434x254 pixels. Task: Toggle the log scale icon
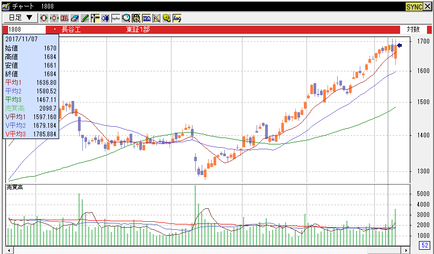point(177,18)
